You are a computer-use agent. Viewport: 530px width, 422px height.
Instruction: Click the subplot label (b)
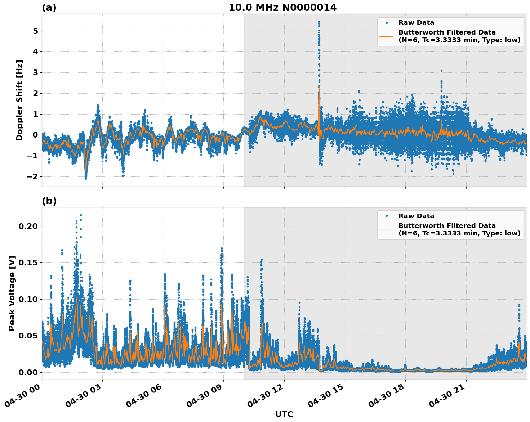49,201
